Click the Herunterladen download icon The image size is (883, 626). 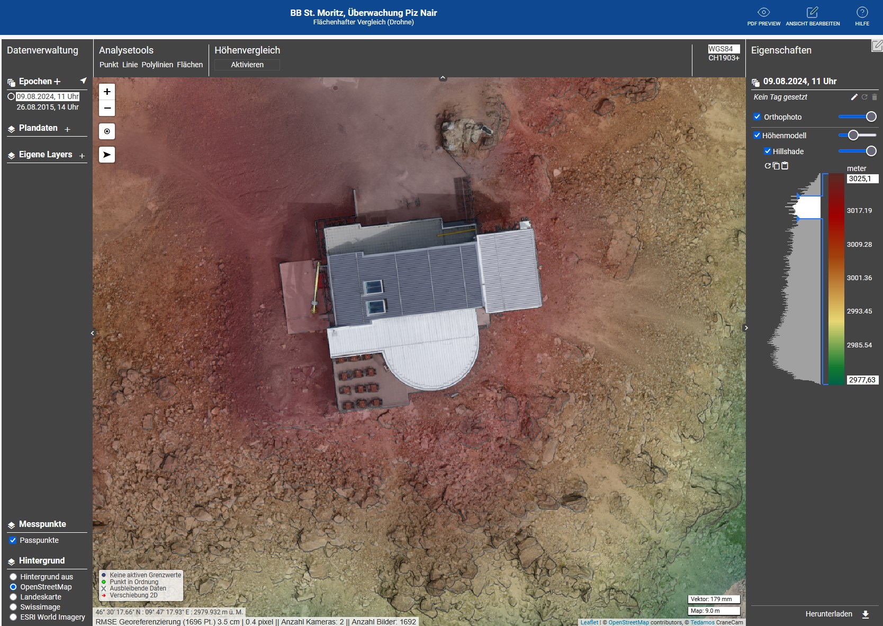pyautogui.click(x=866, y=614)
